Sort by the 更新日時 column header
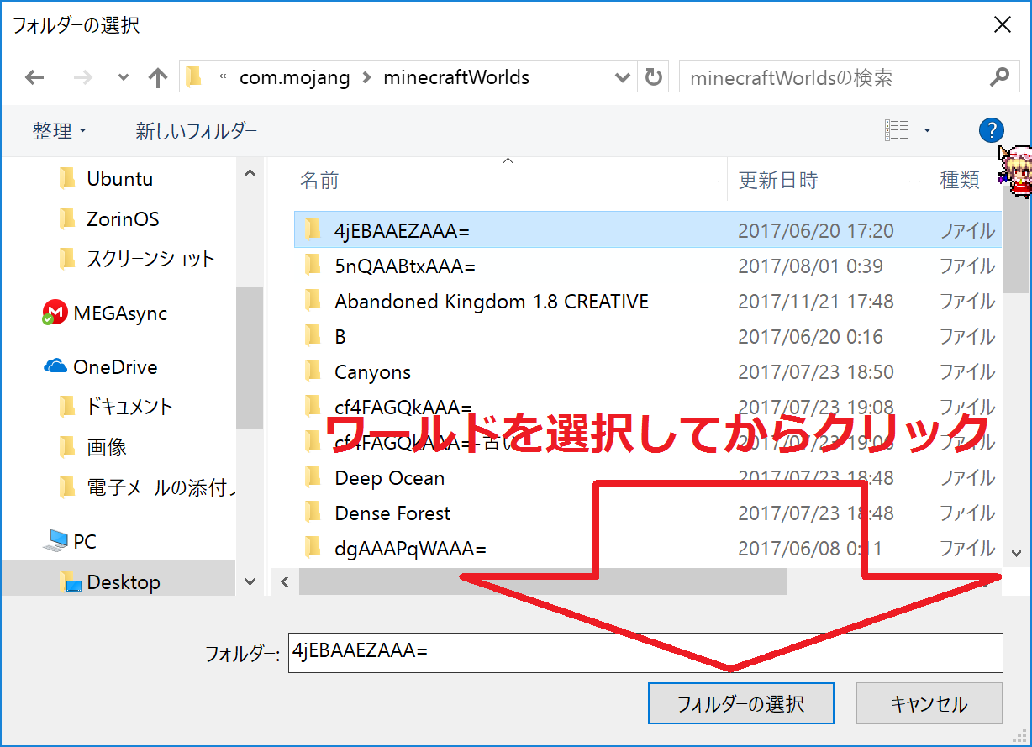 pyautogui.click(x=778, y=180)
